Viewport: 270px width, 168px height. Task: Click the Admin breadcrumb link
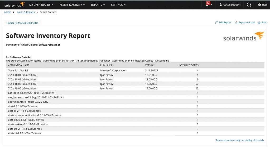point(7,12)
